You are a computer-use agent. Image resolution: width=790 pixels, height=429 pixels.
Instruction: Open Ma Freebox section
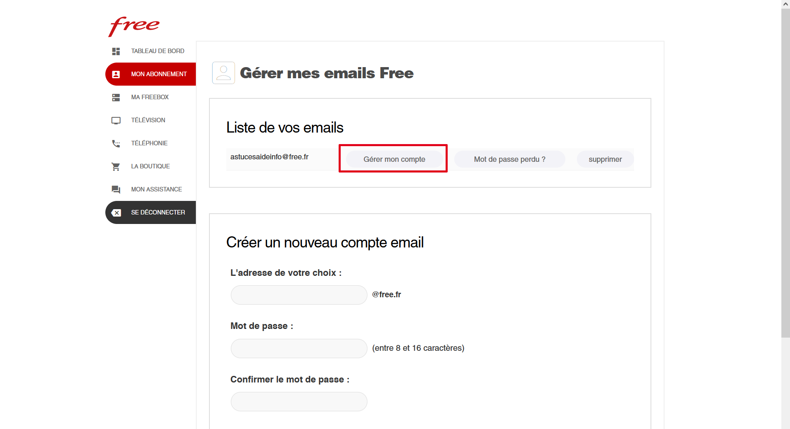(x=151, y=97)
